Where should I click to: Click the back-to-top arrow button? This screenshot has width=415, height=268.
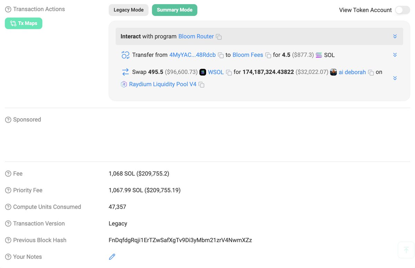pyautogui.click(x=406, y=250)
